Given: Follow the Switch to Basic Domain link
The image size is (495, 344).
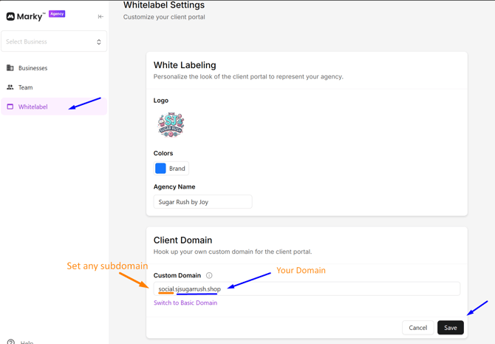Looking at the screenshot, I should [185, 303].
